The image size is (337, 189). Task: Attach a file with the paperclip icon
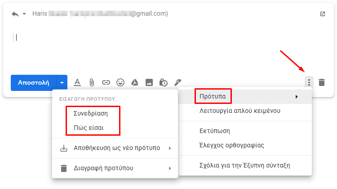[x=92, y=82]
